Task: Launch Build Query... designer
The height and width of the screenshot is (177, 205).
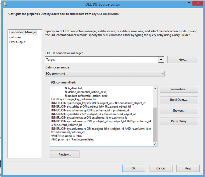Action: tap(179, 100)
